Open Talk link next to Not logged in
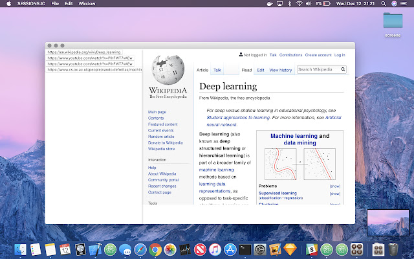Screen dimensions: 414x259 pyautogui.click(x=273, y=55)
